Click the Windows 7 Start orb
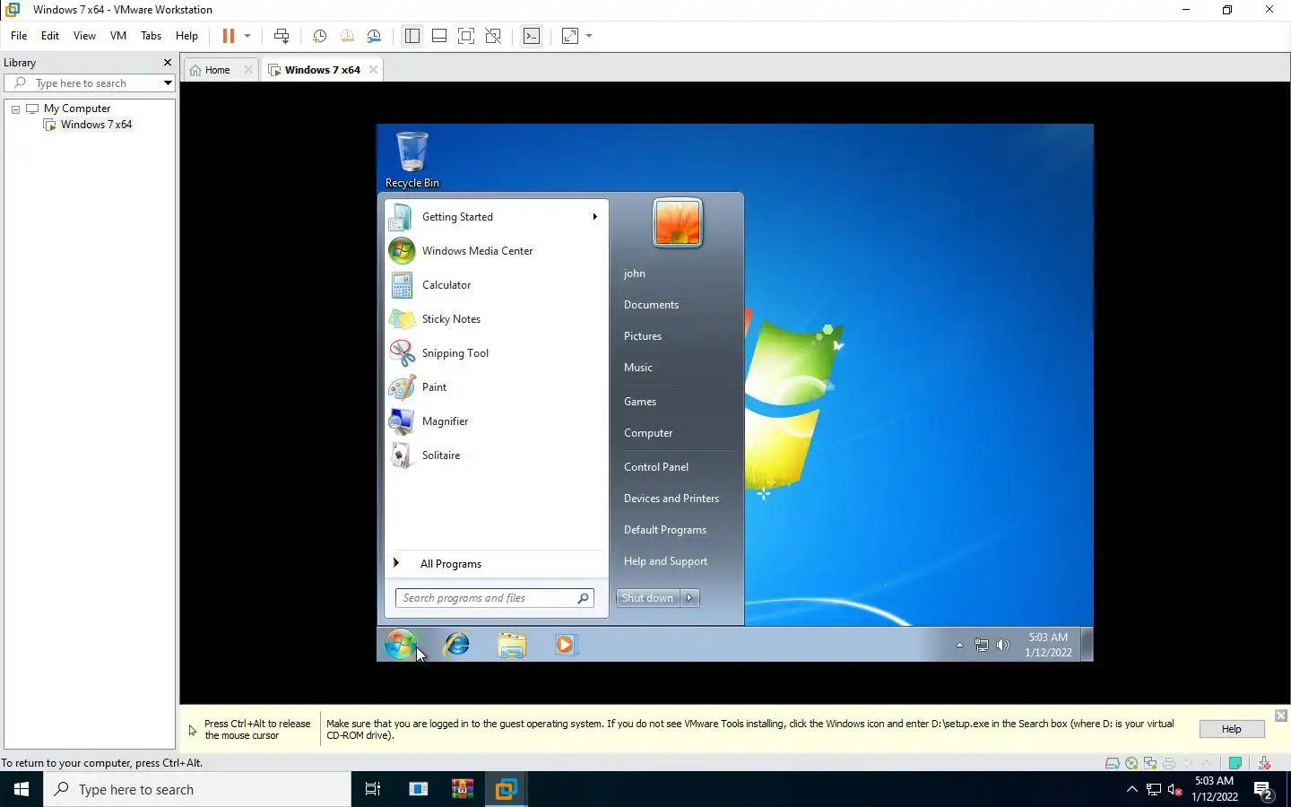Viewport: 1291px width, 807px height. pyautogui.click(x=400, y=644)
